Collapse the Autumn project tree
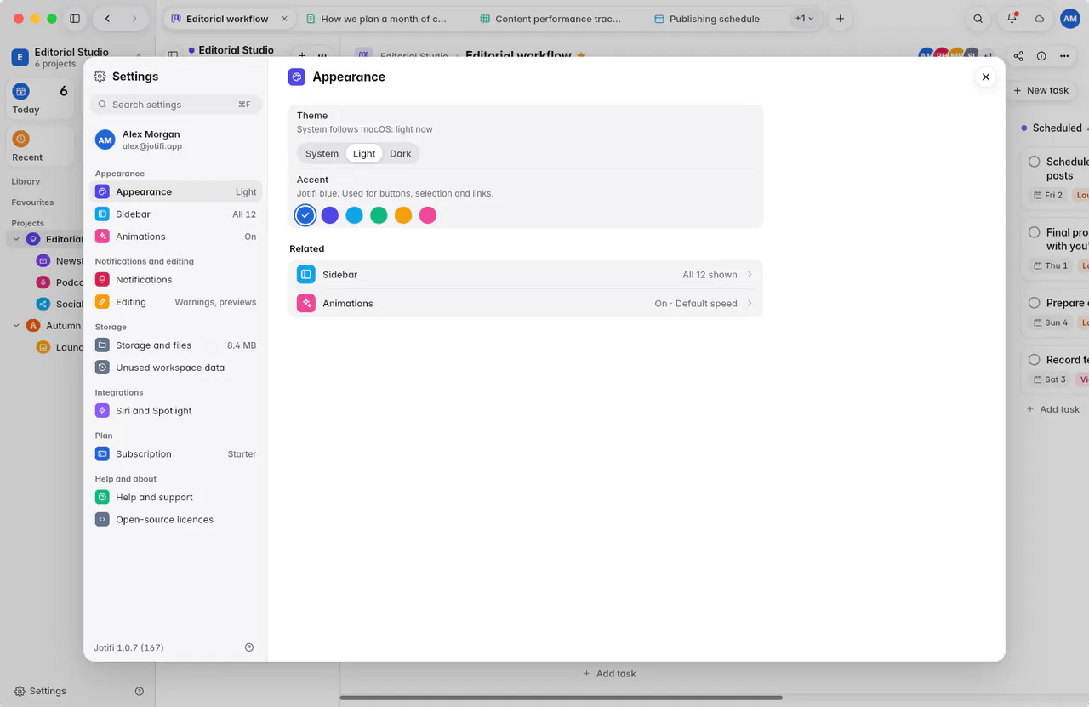Image resolution: width=1089 pixels, height=707 pixels. [16, 325]
